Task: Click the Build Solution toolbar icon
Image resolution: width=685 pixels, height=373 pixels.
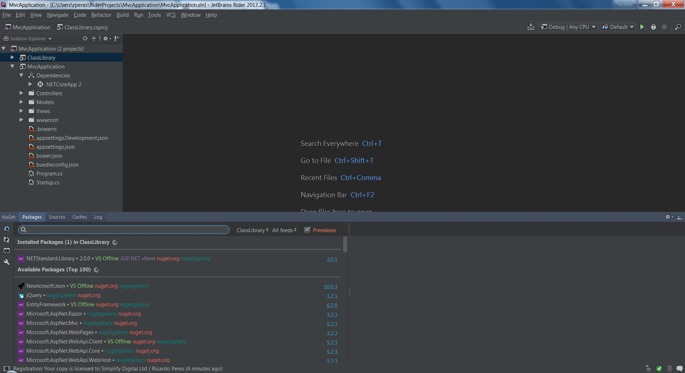Action: click(531, 27)
